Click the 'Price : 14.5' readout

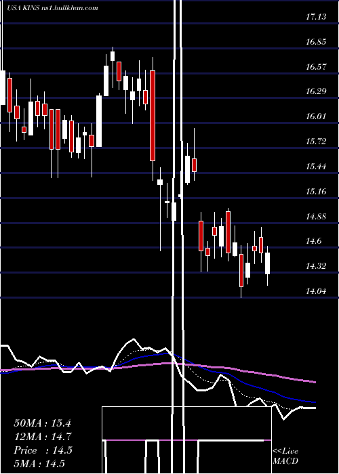43,450
